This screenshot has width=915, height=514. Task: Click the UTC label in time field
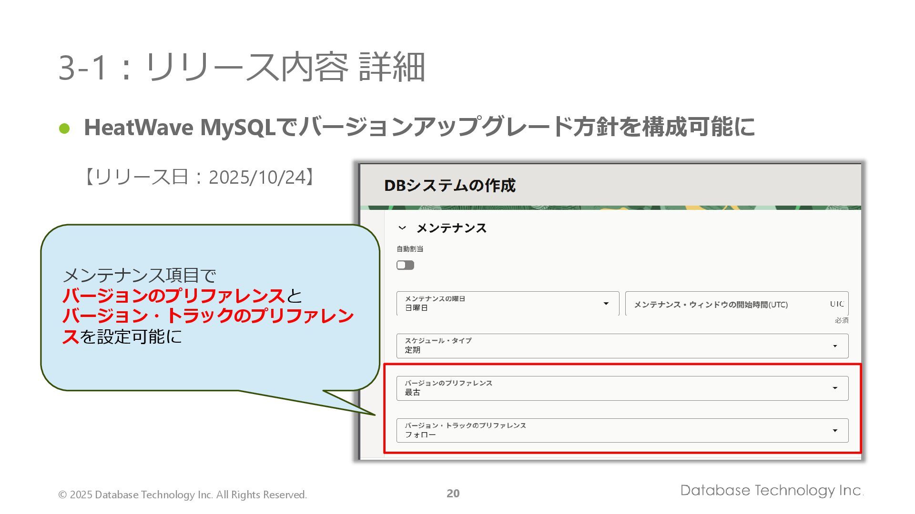[836, 304]
